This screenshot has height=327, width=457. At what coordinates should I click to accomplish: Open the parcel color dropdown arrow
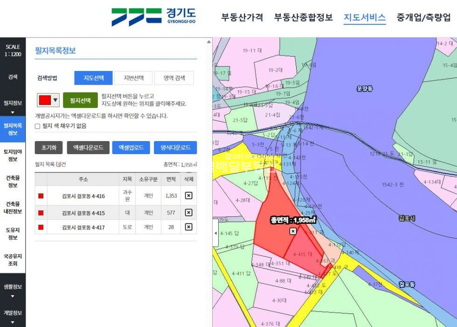pos(55,100)
